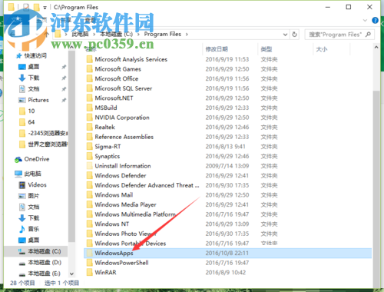
Task: Click the 2009/7/14 13:09 date cell
Action: point(227,166)
